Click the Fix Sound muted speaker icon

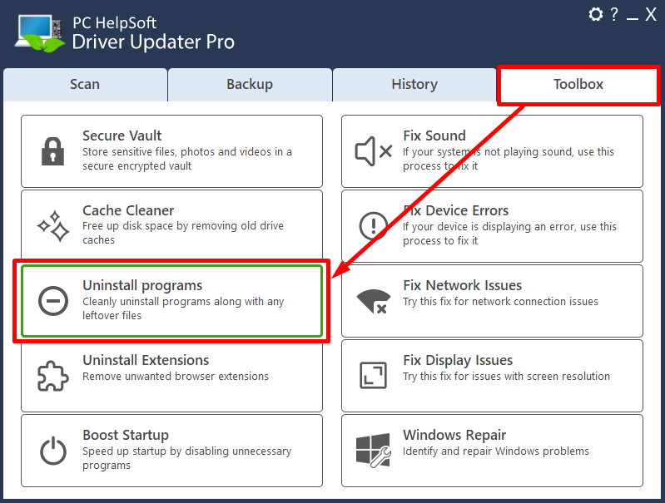point(373,151)
